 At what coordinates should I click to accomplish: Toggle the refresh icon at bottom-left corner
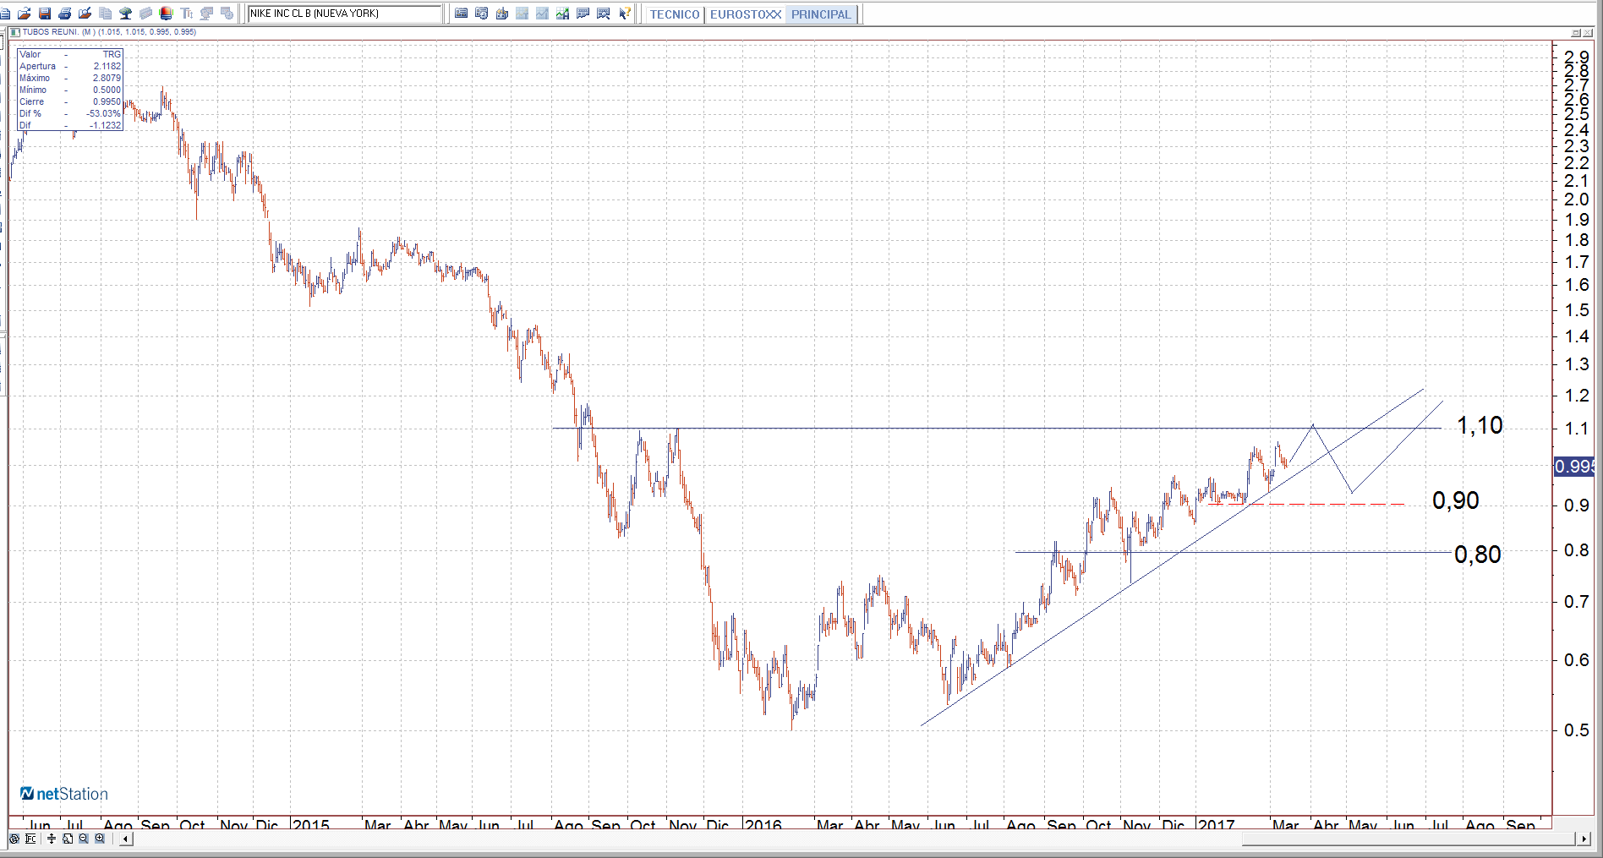point(14,839)
